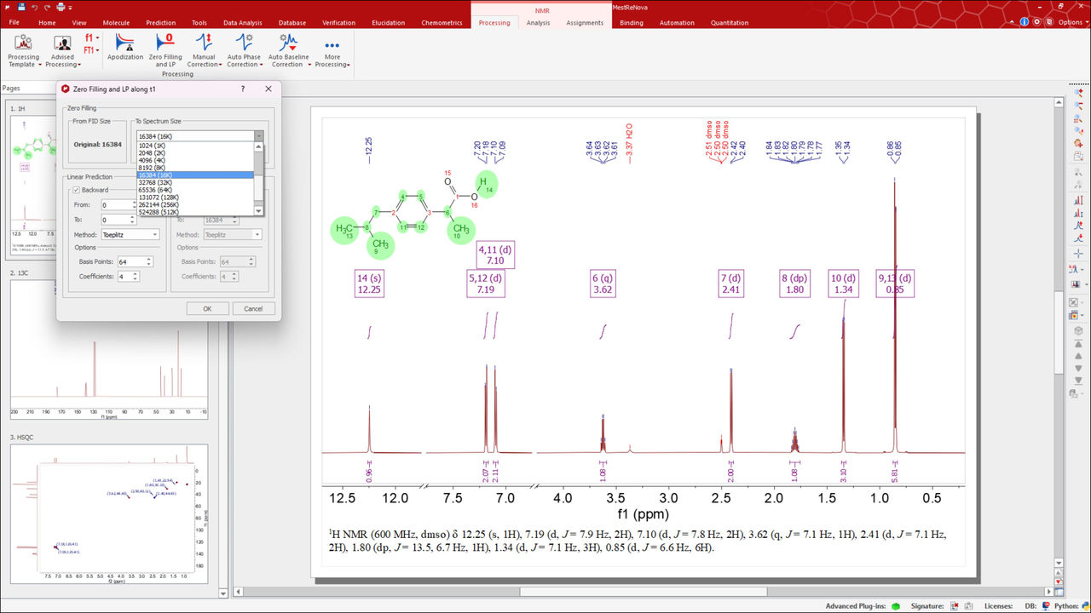Screen dimensions: 1091x613
Task: Open the File menu
Action: click(x=14, y=23)
